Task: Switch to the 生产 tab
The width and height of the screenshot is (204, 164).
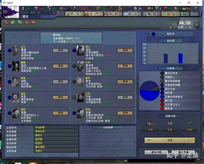Action: click(94, 14)
